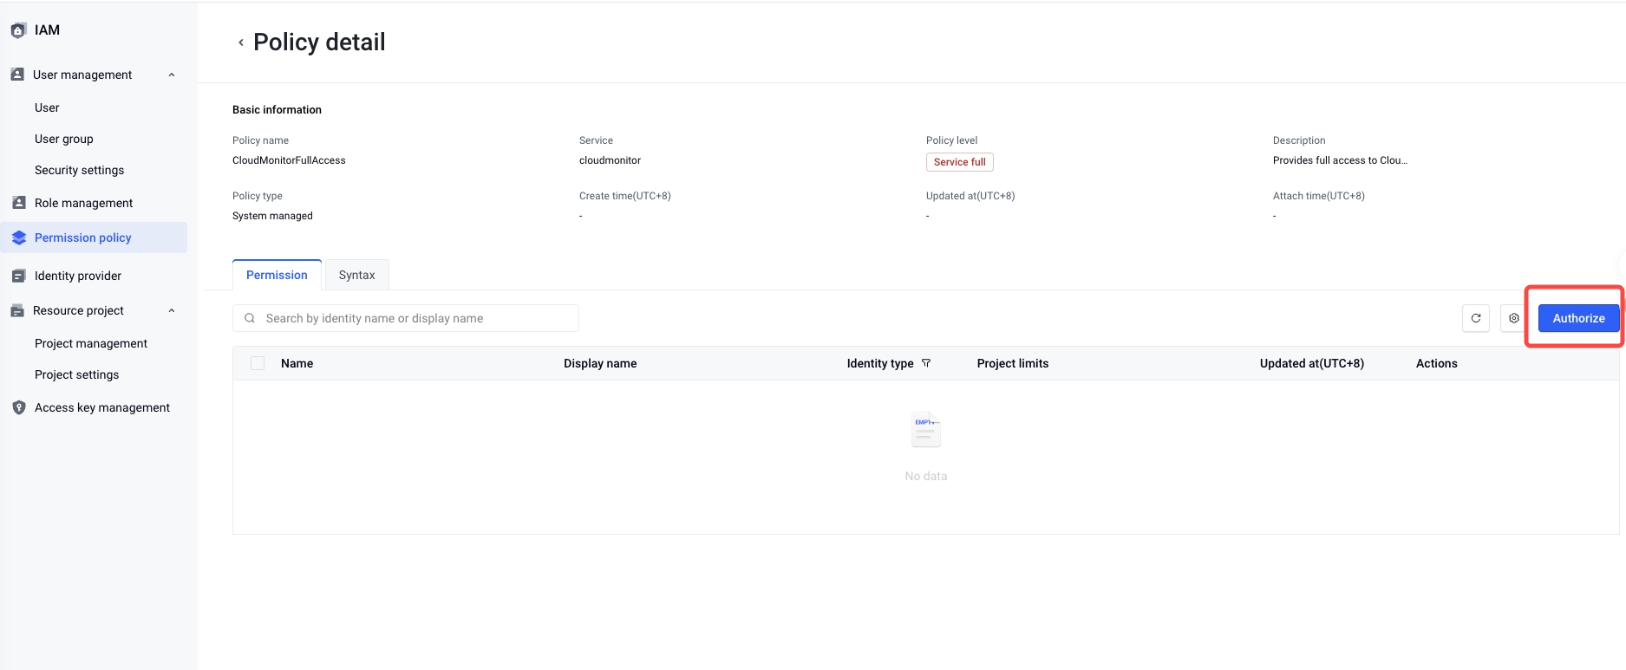
Task: Click the refresh icon button
Action: click(x=1475, y=318)
